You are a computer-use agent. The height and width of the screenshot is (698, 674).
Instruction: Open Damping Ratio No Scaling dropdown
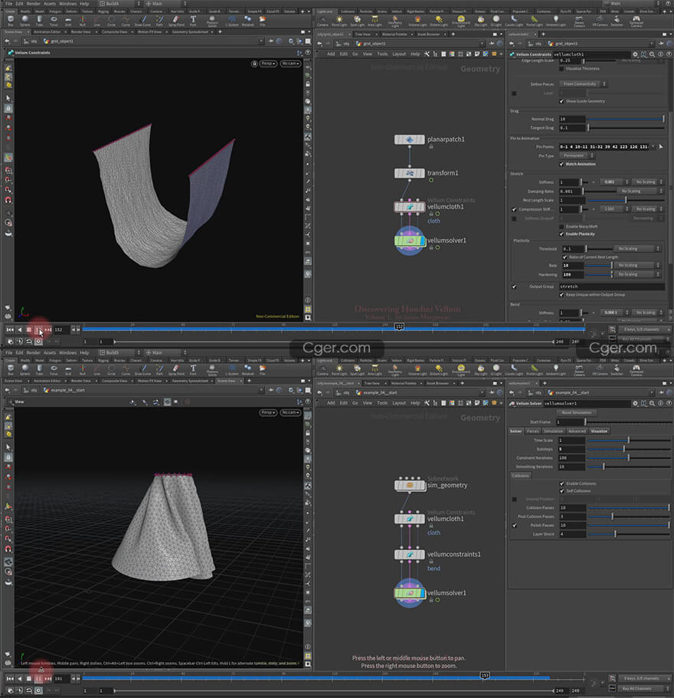coord(640,192)
